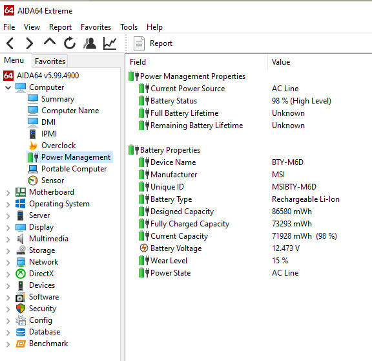This screenshot has width=372, height=361.
Task: Expand the Motherboard tree node
Action: (8, 193)
